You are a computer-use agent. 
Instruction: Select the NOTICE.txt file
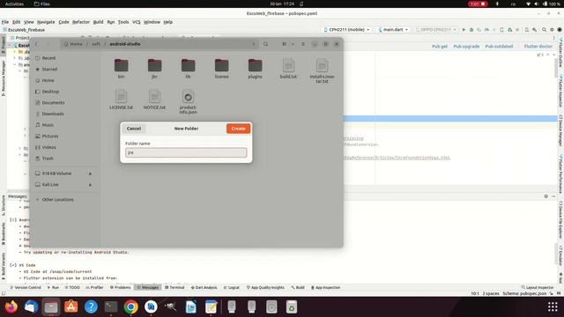point(155,100)
